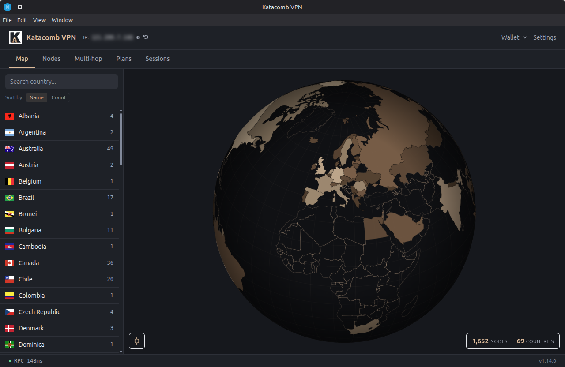Click the Albania flag icon

10,116
